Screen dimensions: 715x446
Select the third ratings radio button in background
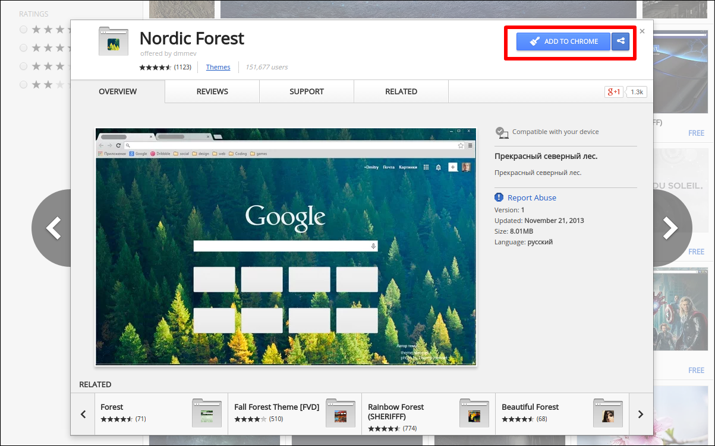tap(23, 66)
